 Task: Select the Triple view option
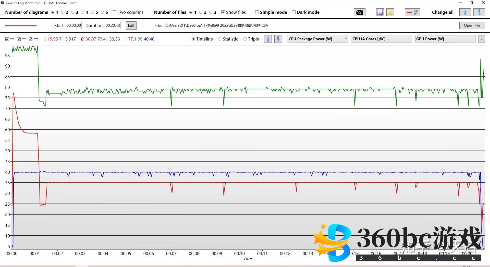[245, 39]
